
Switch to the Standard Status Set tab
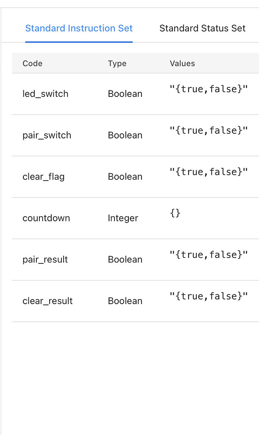pos(202,28)
